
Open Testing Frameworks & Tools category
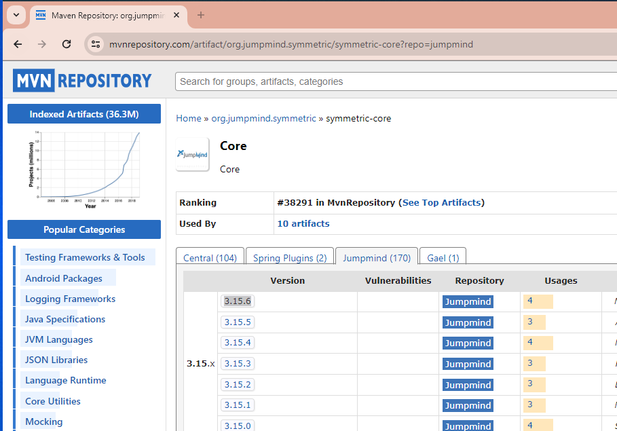tap(85, 257)
